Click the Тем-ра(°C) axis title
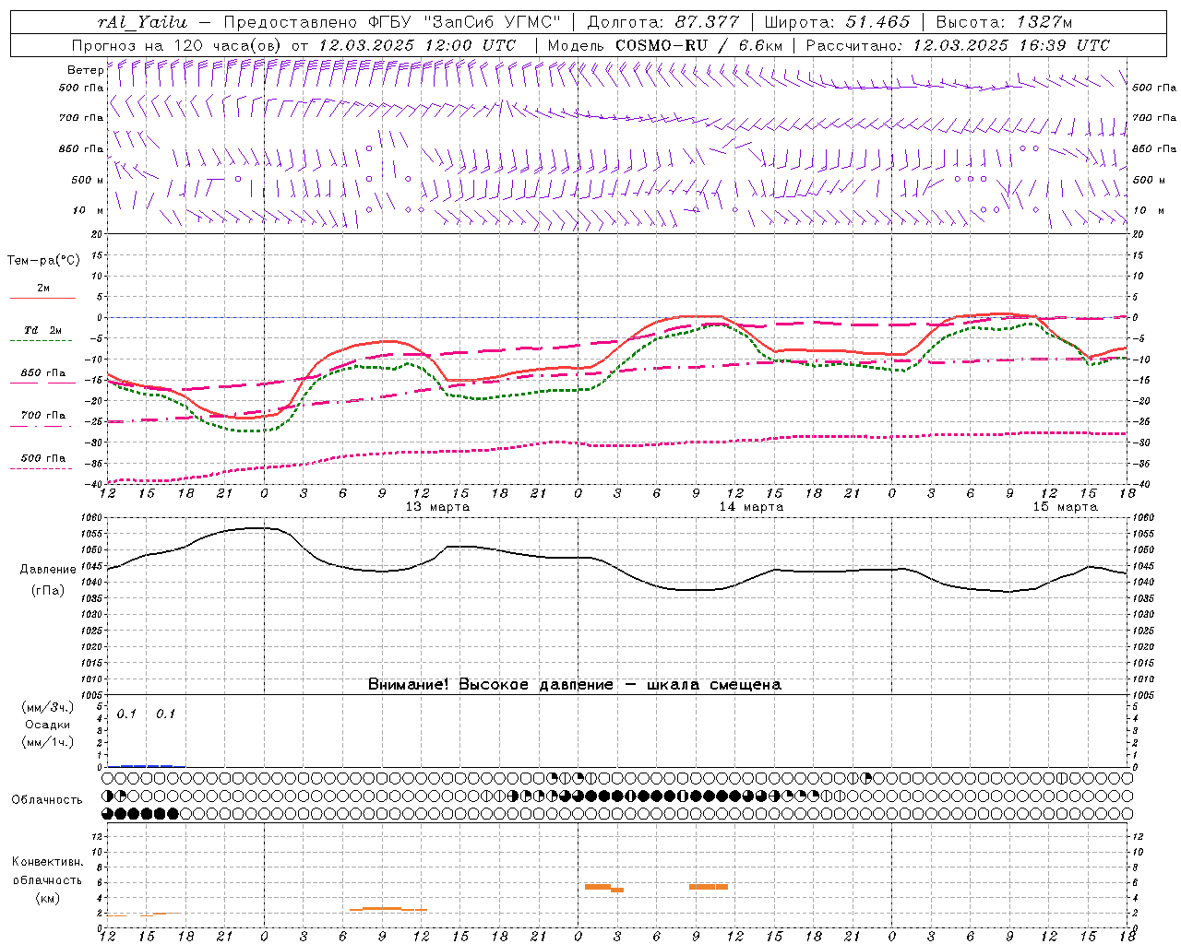Image resolution: width=1181 pixels, height=944 pixels. 43,261
